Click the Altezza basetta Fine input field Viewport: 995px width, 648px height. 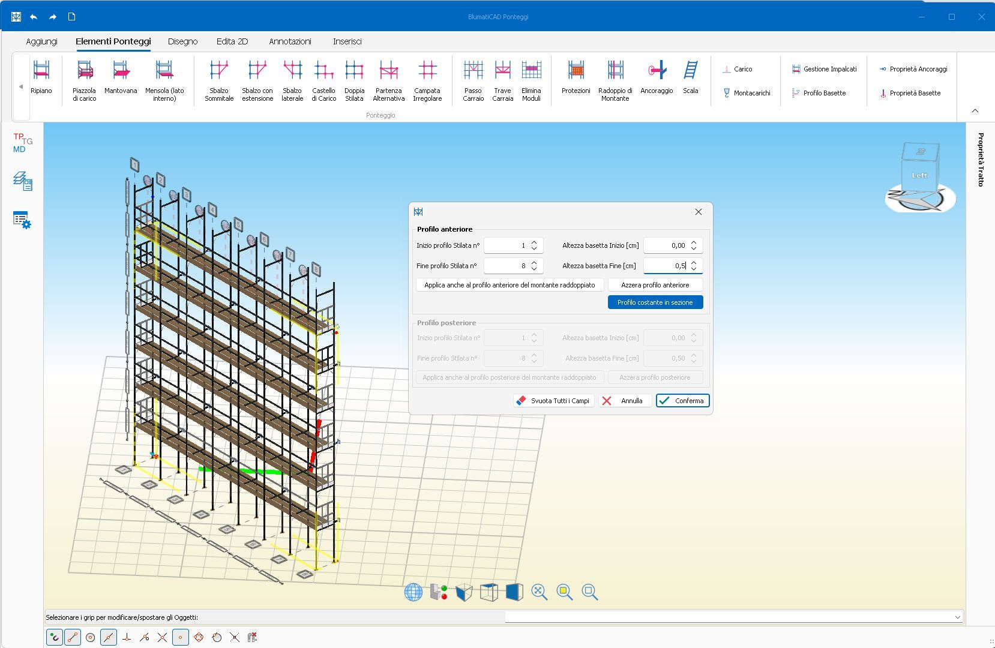click(x=666, y=266)
